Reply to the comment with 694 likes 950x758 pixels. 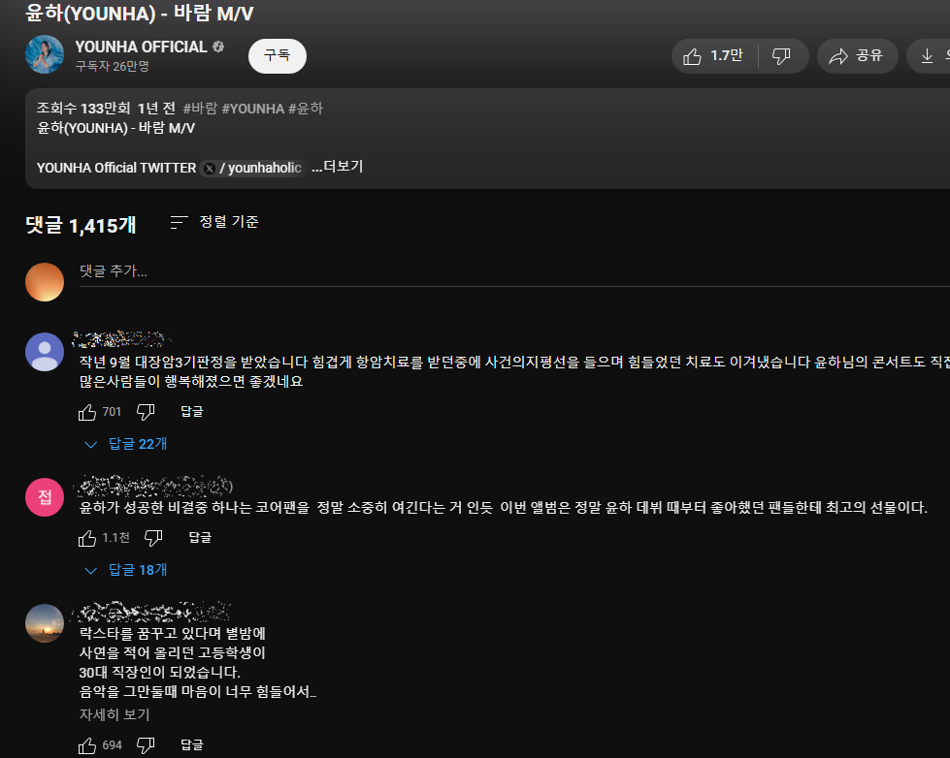click(x=192, y=745)
